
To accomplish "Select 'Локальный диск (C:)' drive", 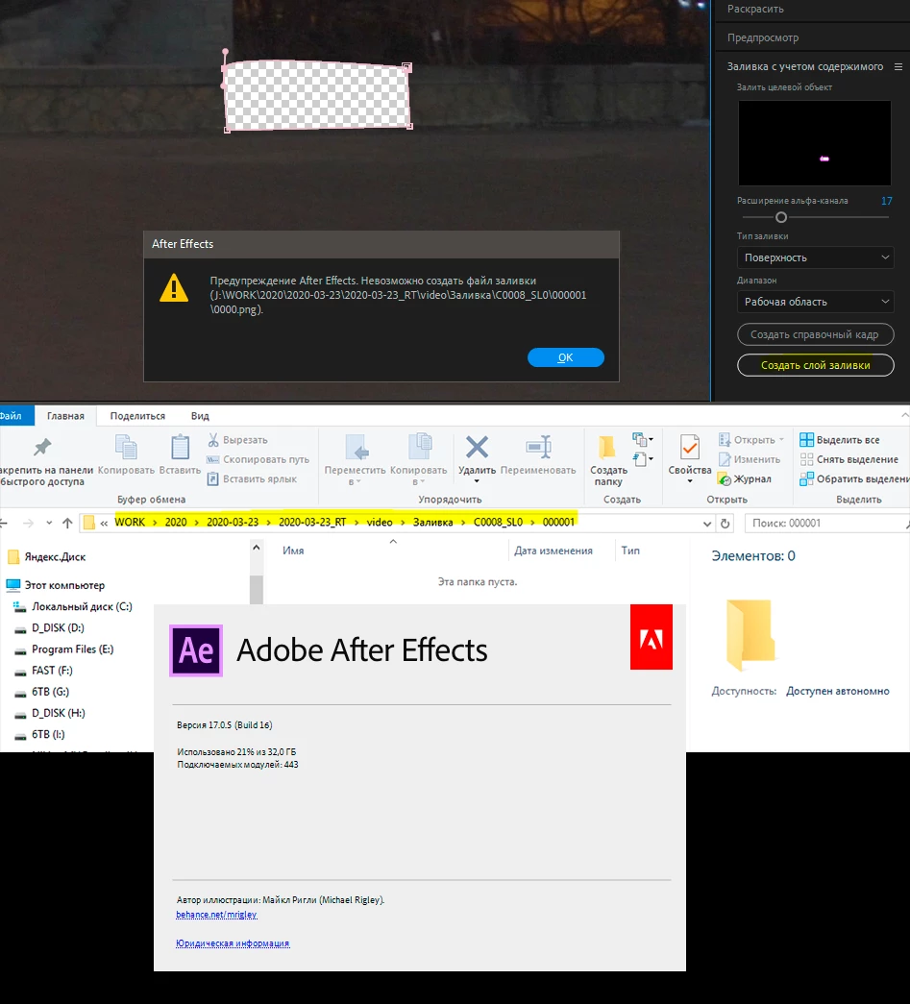I will (82, 606).
